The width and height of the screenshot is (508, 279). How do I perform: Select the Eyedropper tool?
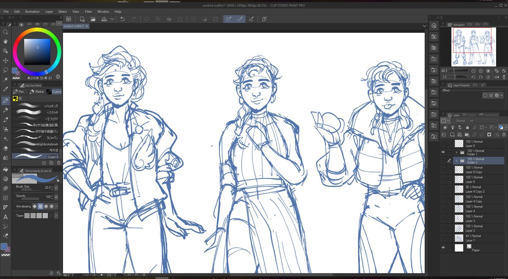tap(6, 89)
